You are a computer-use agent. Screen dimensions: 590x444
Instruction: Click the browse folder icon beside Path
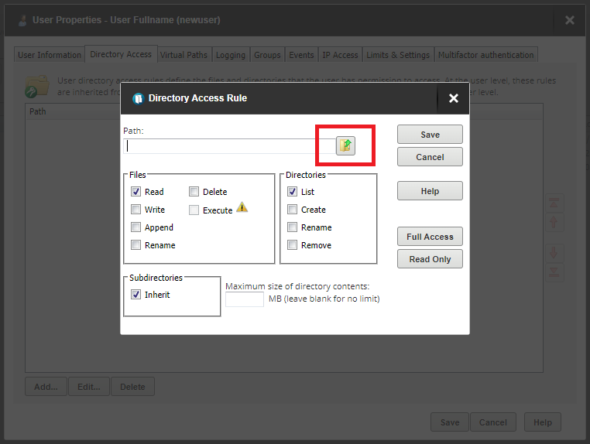(345, 145)
